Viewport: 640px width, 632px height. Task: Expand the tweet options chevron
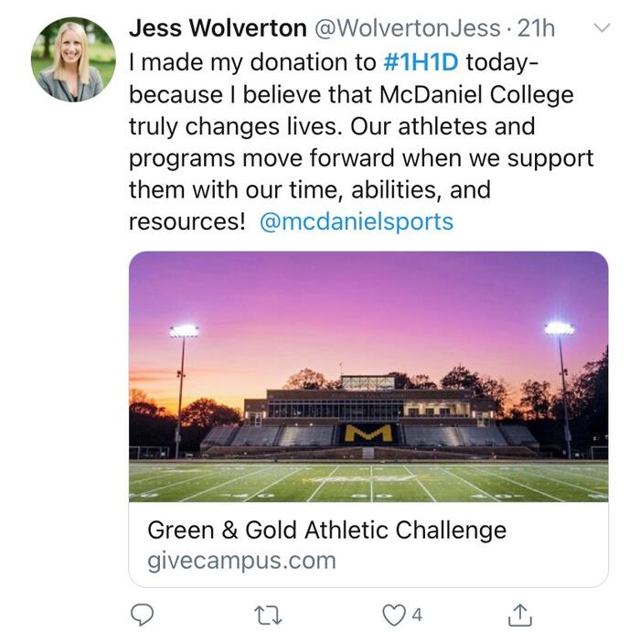602,28
